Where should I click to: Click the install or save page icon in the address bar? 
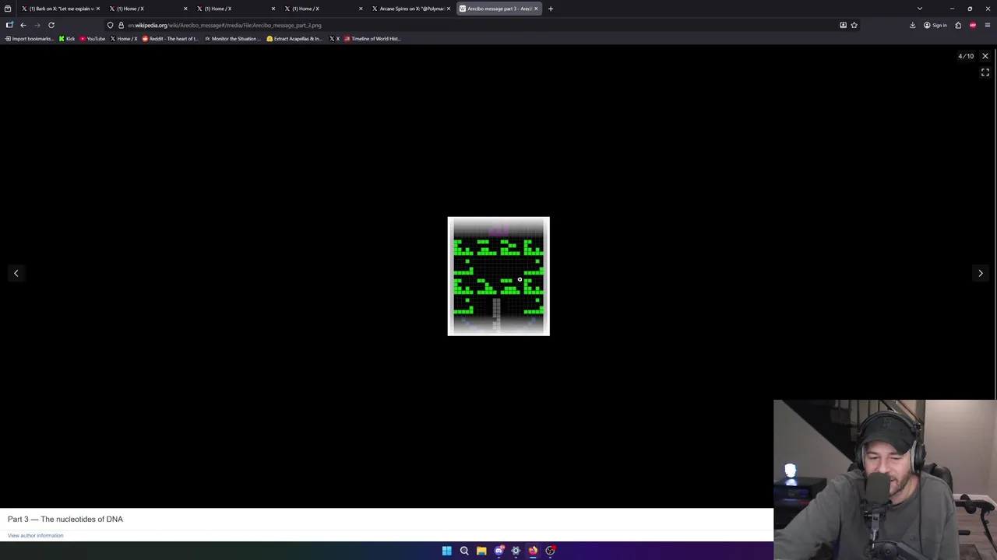[x=843, y=25]
